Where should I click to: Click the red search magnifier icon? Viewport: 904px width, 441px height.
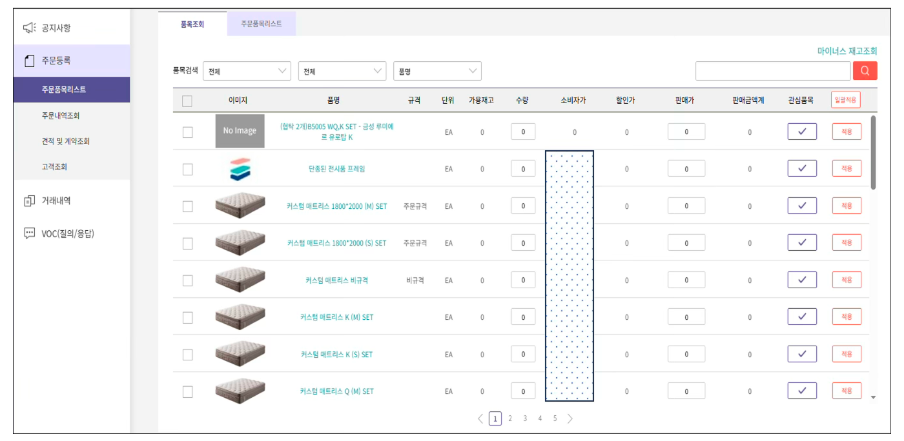(865, 70)
